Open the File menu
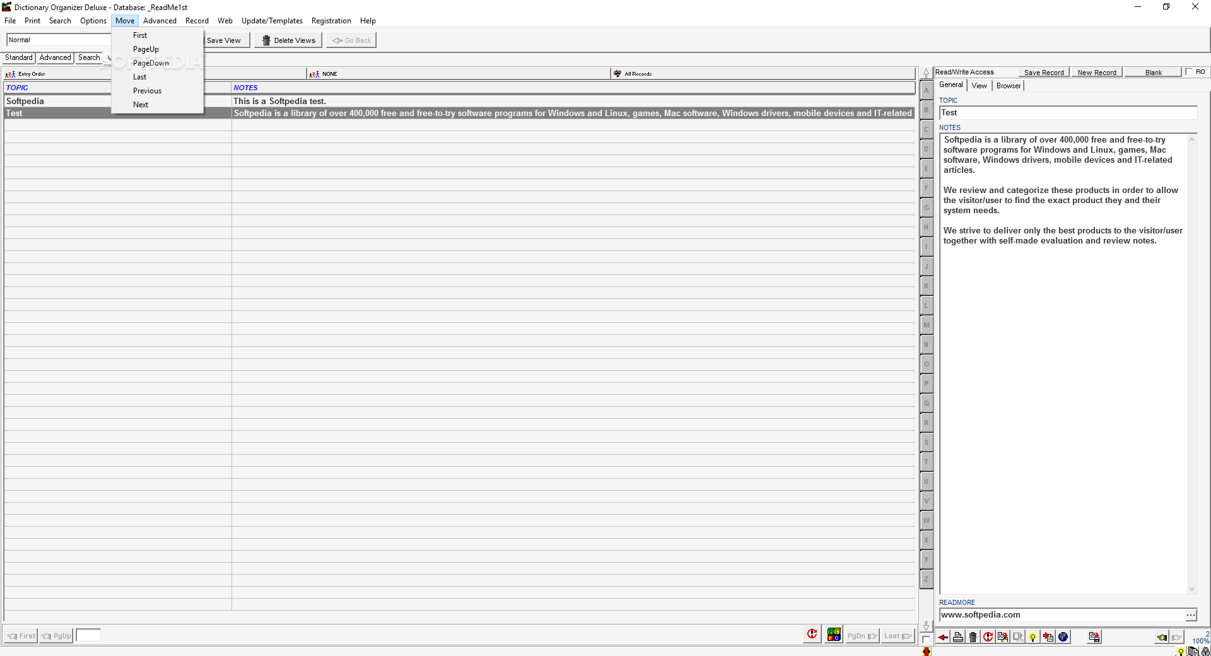 (x=10, y=21)
